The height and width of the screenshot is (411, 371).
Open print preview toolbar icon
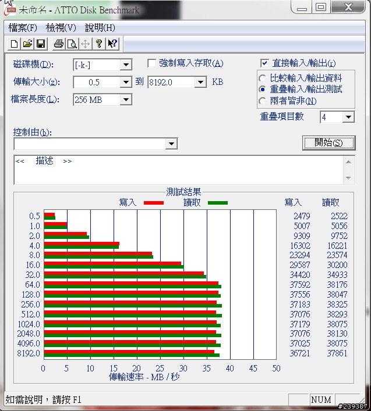pyautogui.click(x=72, y=44)
